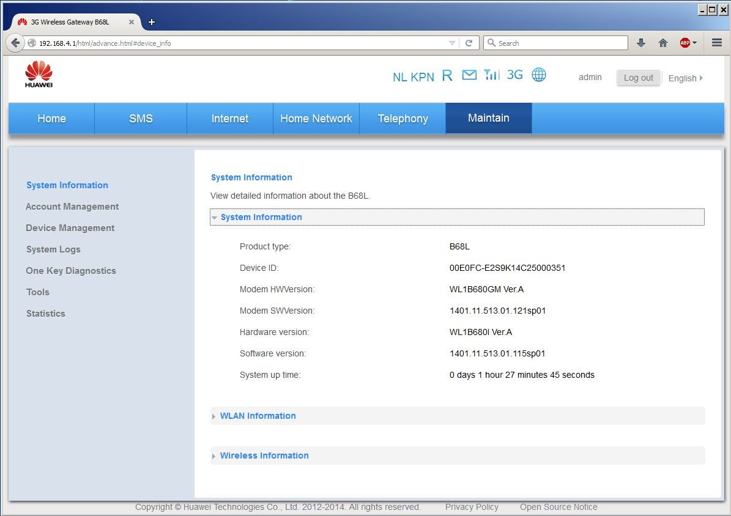Click the NL KPN operator name
This screenshot has width=731, height=516.
pyautogui.click(x=413, y=77)
